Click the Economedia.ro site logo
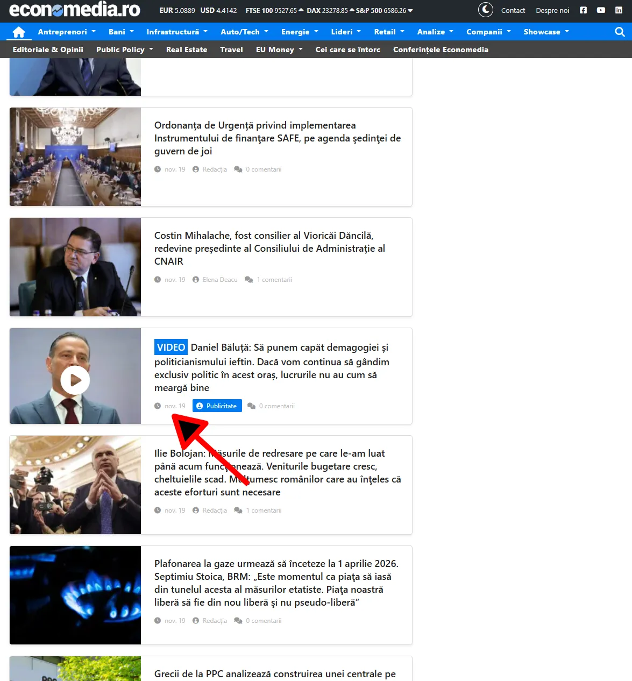The width and height of the screenshot is (632, 681). point(75,10)
